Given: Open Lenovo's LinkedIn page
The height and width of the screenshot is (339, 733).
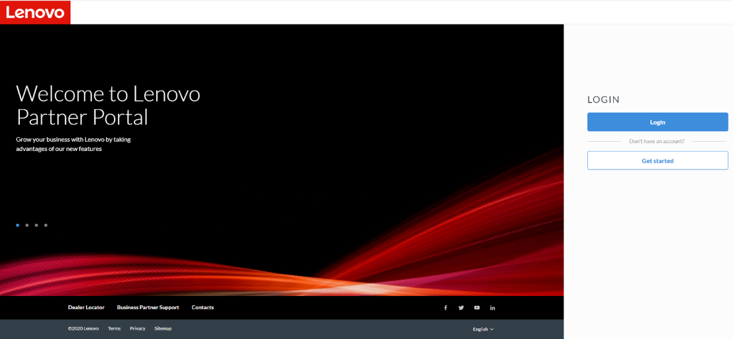Looking at the screenshot, I should tap(493, 308).
